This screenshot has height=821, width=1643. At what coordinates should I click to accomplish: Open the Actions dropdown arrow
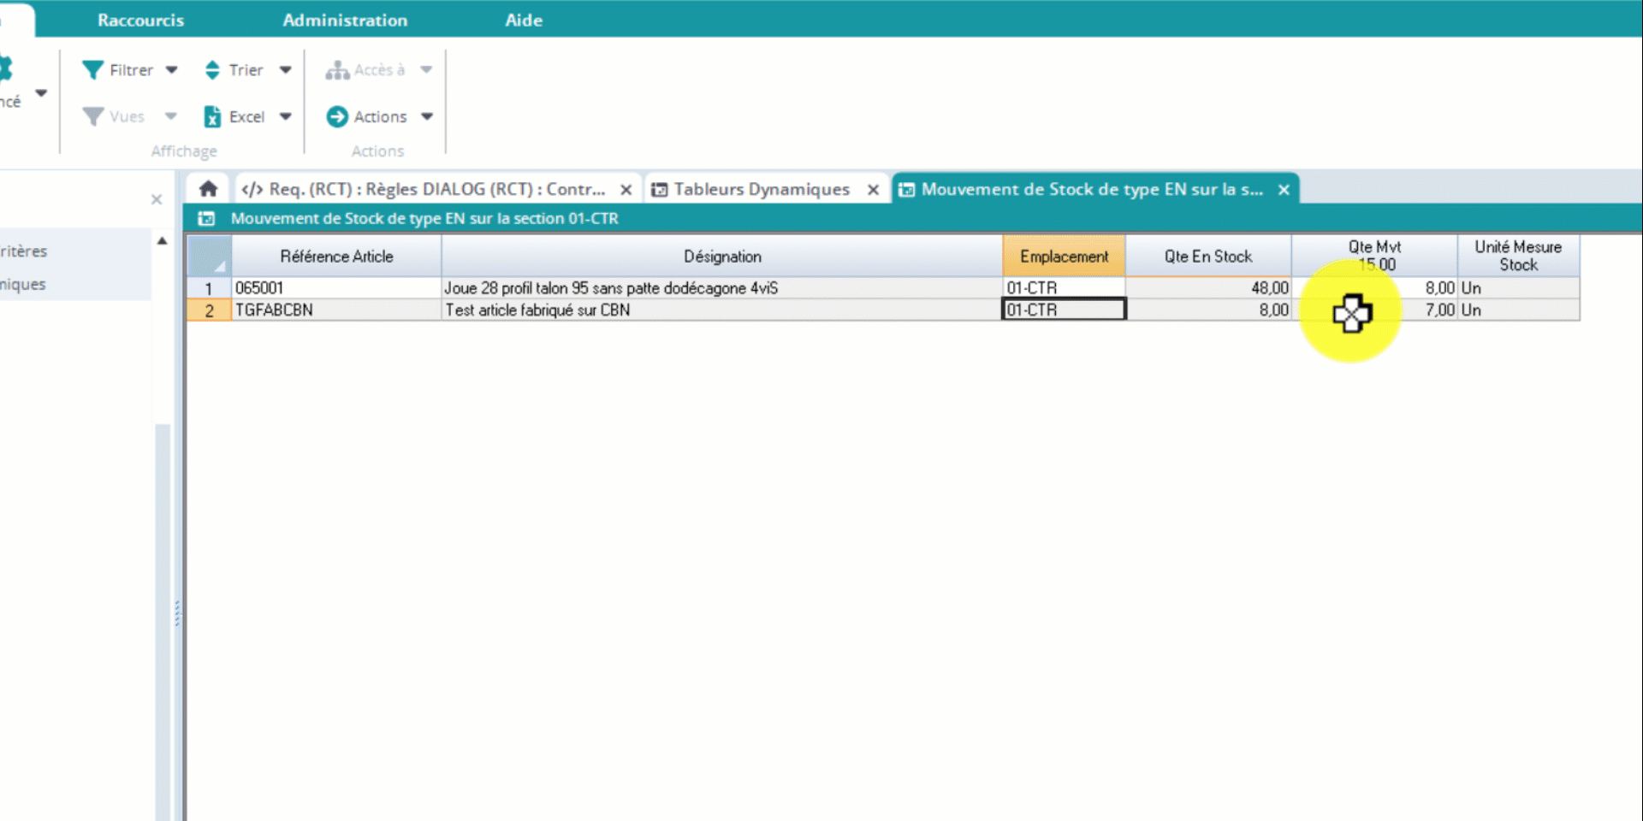pyautogui.click(x=427, y=116)
